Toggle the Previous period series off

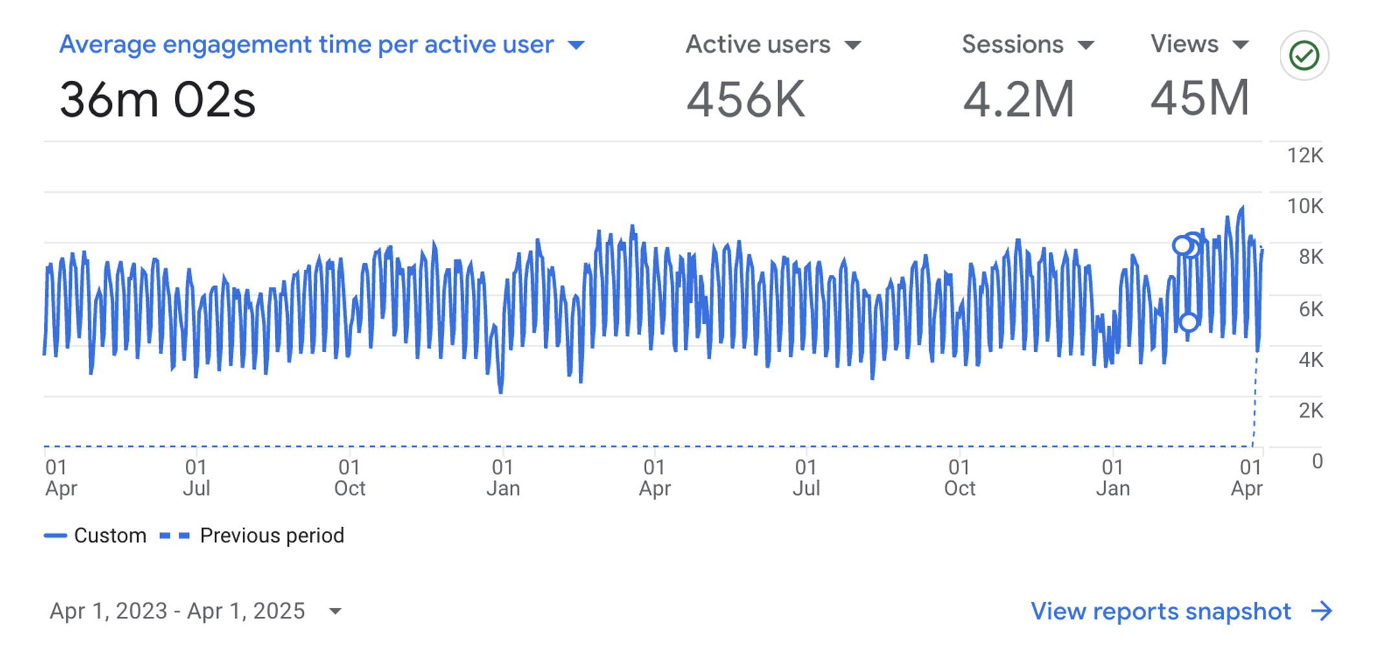pyautogui.click(x=272, y=535)
